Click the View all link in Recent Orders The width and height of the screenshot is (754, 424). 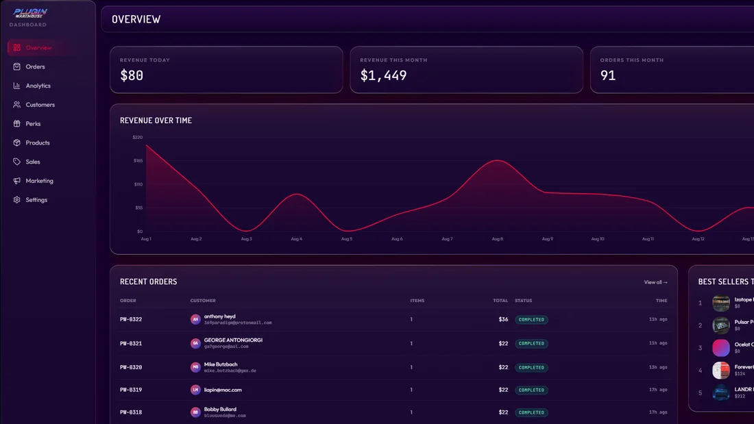655,282
